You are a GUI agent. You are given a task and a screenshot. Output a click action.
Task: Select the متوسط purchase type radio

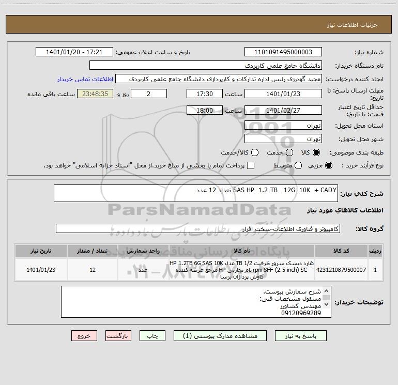(298, 165)
